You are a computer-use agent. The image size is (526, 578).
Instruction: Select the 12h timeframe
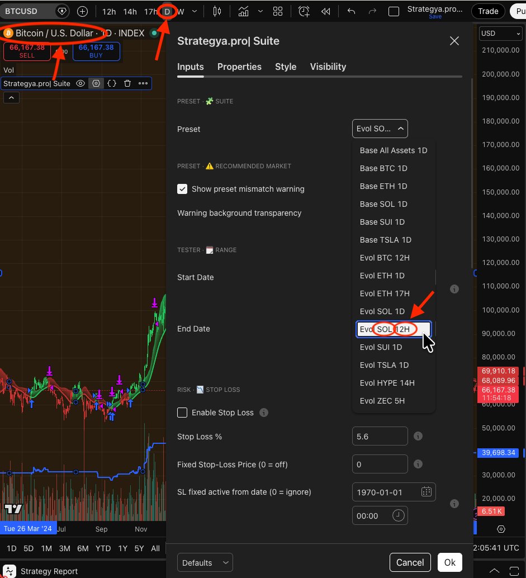(109, 12)
